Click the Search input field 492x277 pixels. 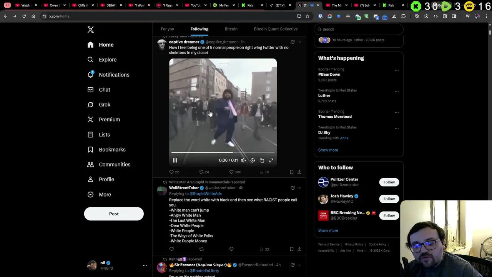pyautogui.click(x=359, y=29)
